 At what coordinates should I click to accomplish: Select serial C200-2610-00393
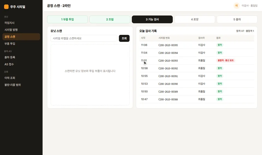point(168,61)
